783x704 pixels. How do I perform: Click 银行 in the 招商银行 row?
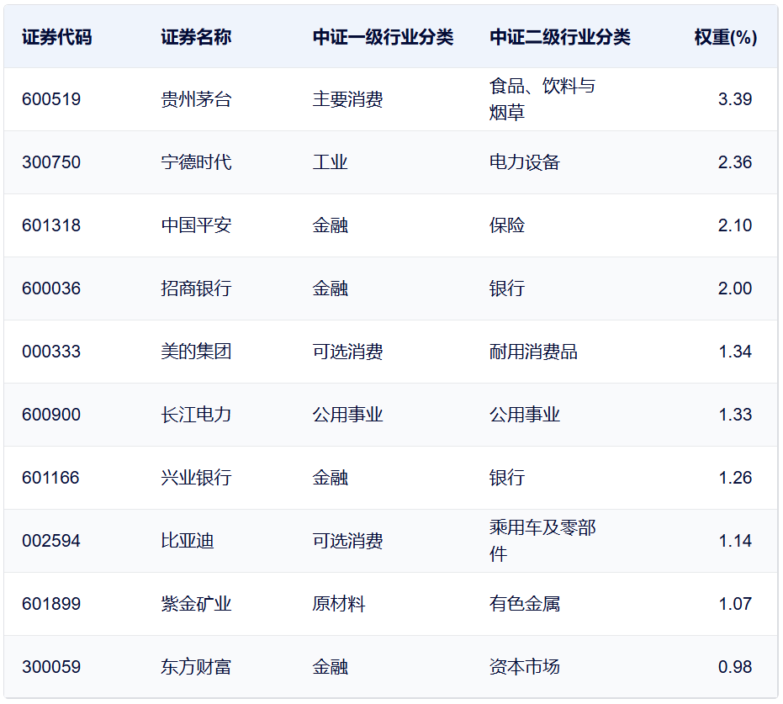507,288
